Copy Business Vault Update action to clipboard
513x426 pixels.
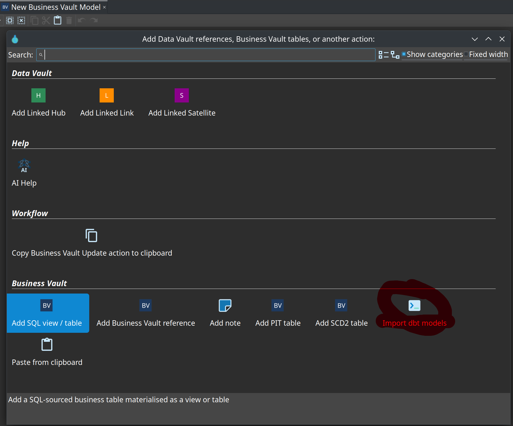pos(92,243)
